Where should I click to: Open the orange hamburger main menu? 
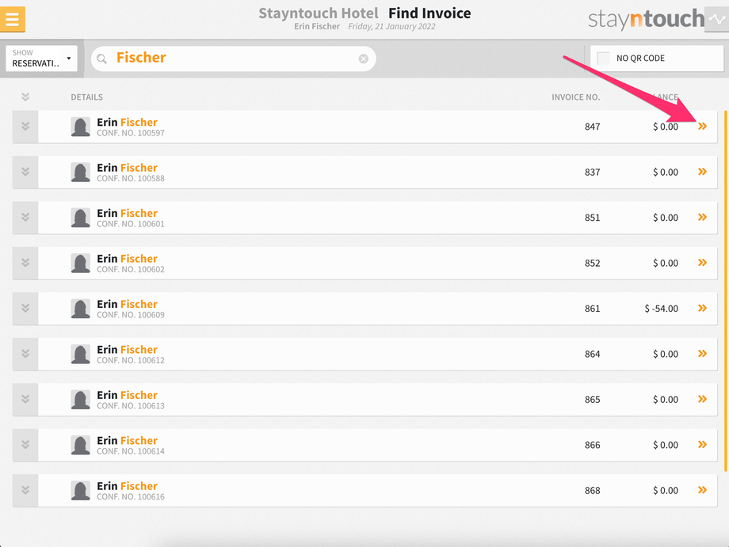(x=13, y=19)
